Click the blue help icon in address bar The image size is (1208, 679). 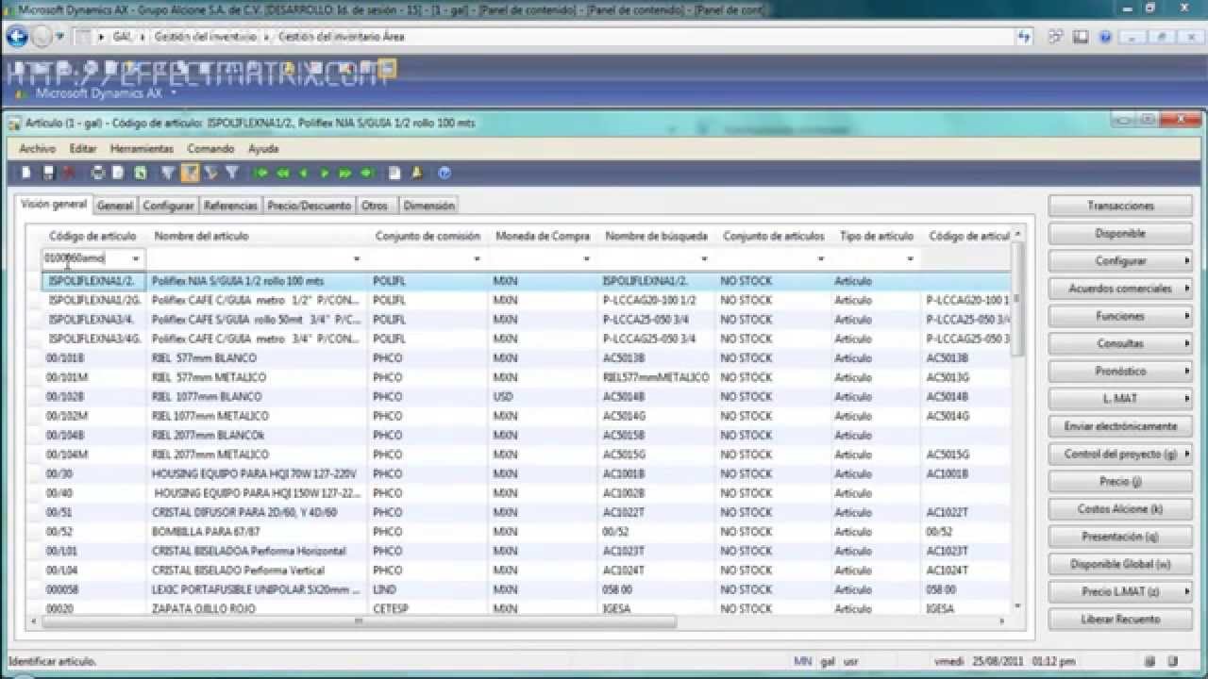(x=1104, y=37)
